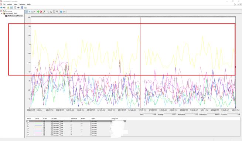
Task: Uncheck Show for processor instance 5
Action: point(28,131)
